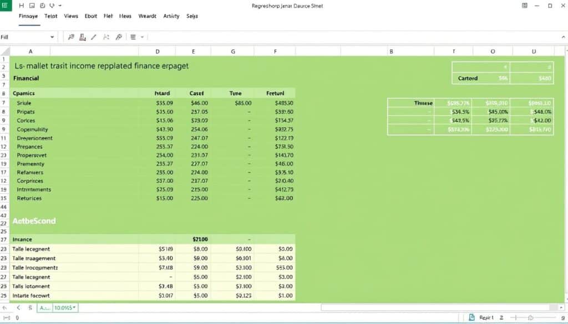Click the "Repir 1" status bar label
The image size is (568, 324).
coord(486,317)
